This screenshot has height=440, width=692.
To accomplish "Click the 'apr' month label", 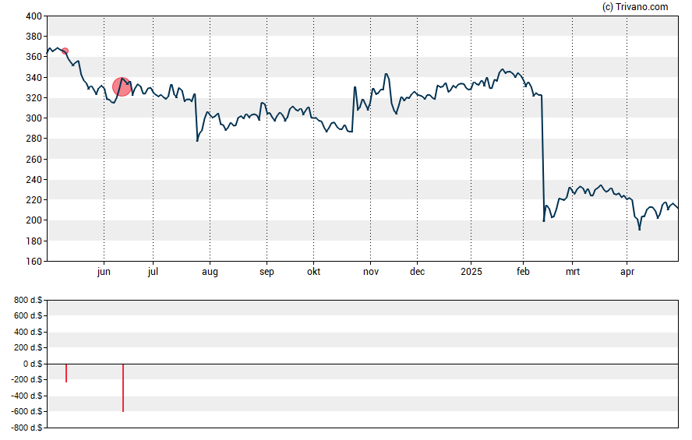I will [627, 272].
